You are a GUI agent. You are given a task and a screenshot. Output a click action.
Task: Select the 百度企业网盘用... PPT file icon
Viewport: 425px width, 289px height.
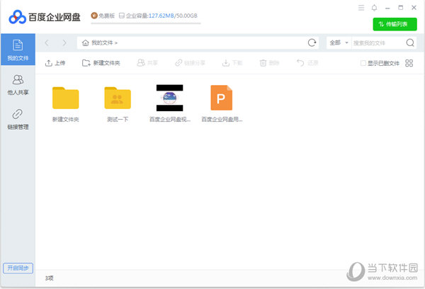tap(222, 98)
